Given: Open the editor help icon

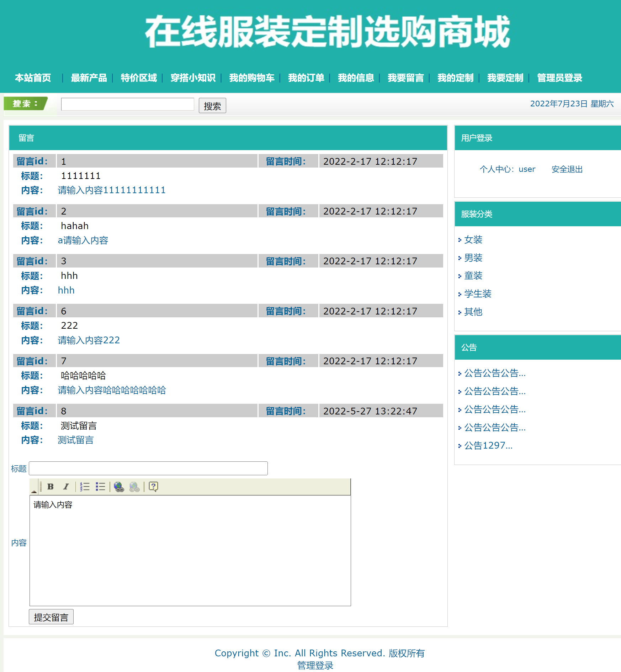Looking at the screenshot, I should click(x=153, y=487).
